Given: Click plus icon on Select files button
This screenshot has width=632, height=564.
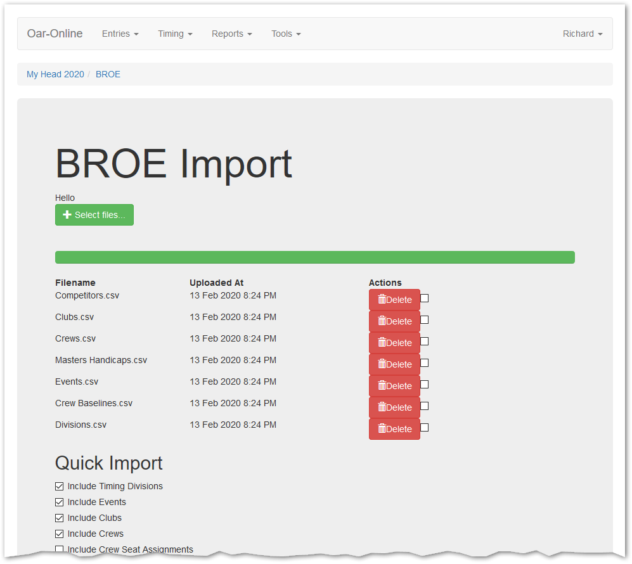Looking at the screenshot, I should [x=67, y=215].
